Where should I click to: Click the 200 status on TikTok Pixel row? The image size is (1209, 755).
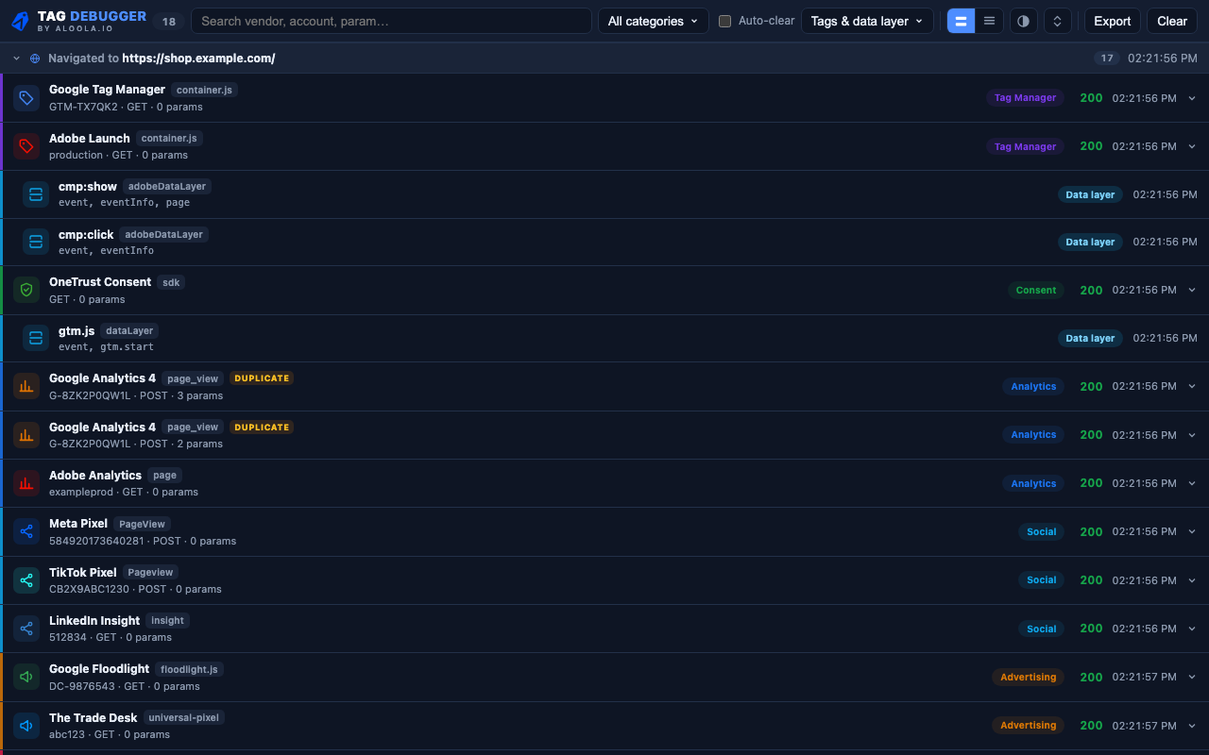[1091, 580]
